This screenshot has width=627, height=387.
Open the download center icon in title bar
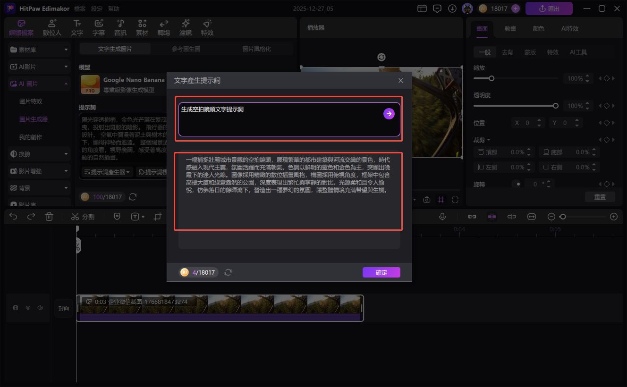click(x=452, y=8)
